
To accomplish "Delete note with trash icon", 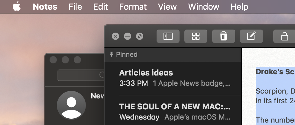I will click(224, 37).
